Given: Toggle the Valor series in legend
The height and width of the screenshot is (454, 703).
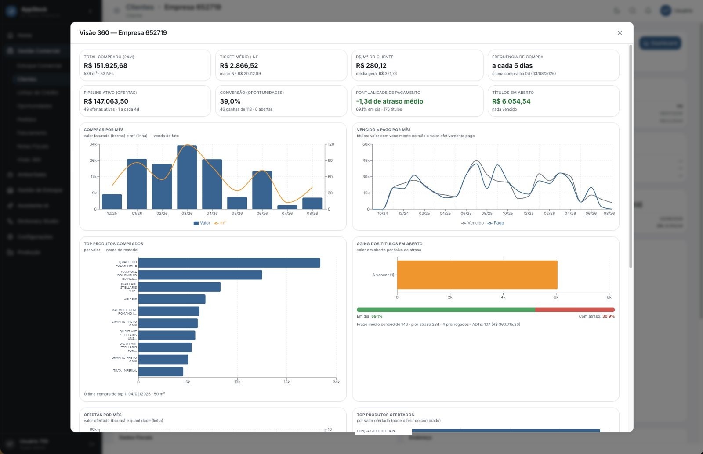Looking at the screenshot, I should [202, 223].
